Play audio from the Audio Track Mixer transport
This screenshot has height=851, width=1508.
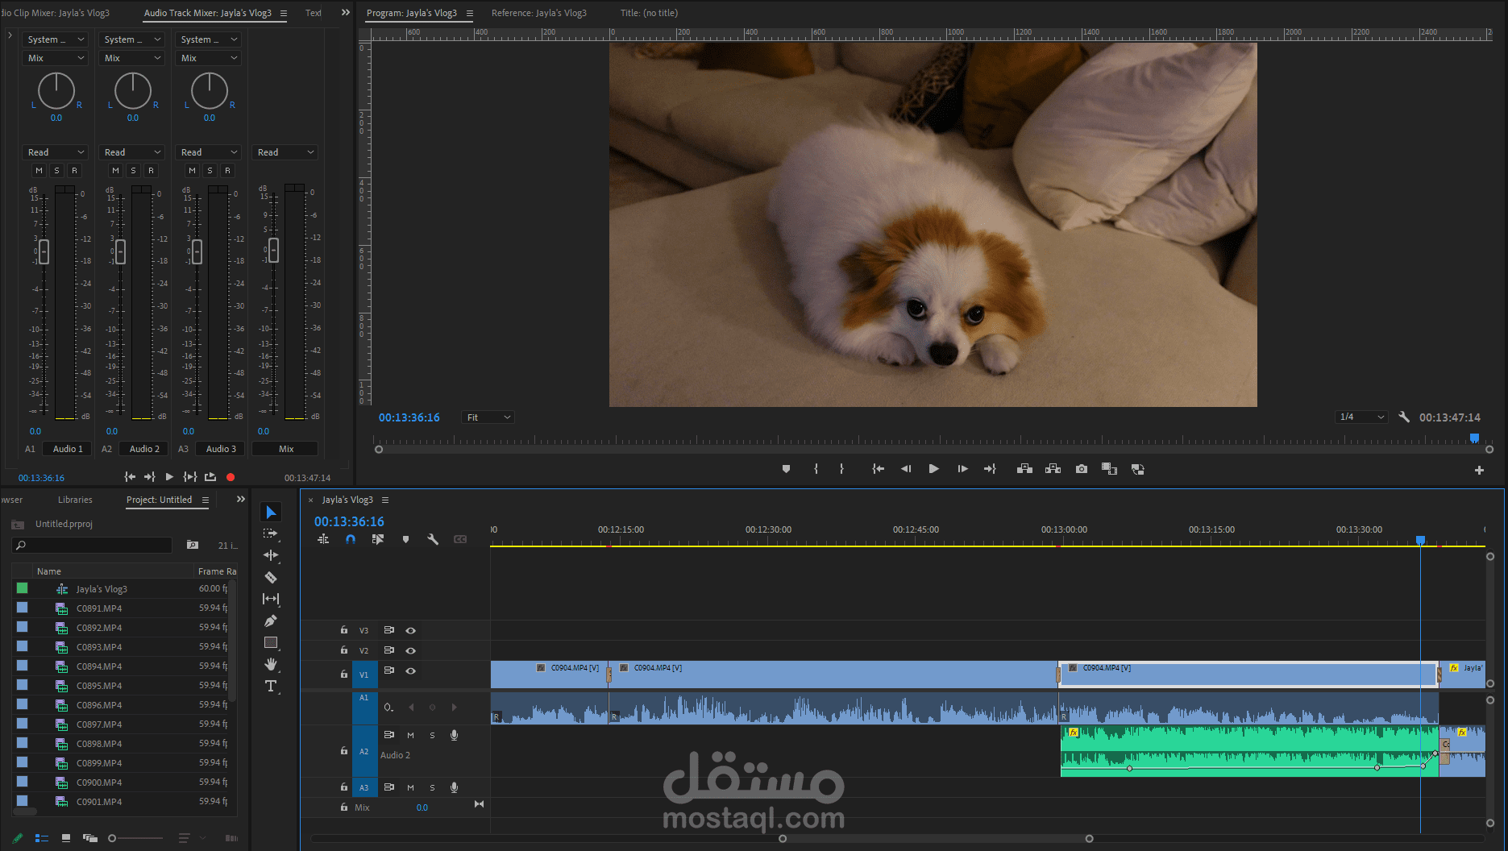(169, 477)
